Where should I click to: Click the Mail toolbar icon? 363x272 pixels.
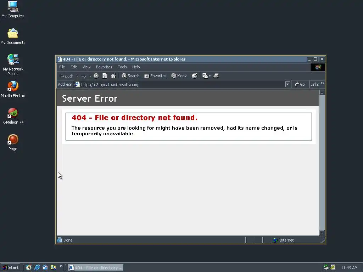(x=205, y=76)
